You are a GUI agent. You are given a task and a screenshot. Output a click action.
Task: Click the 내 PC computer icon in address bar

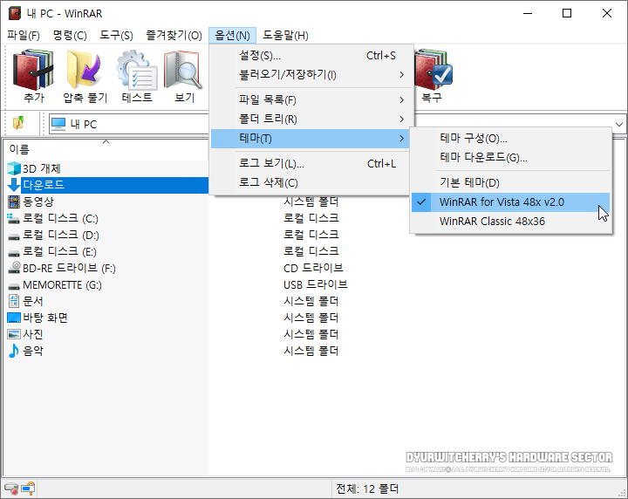pos(58,124)
